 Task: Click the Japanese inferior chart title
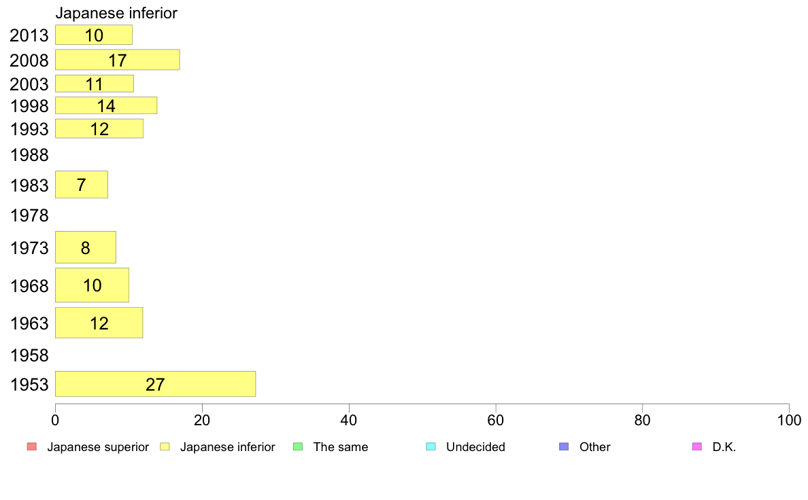[x=116, y=13]
